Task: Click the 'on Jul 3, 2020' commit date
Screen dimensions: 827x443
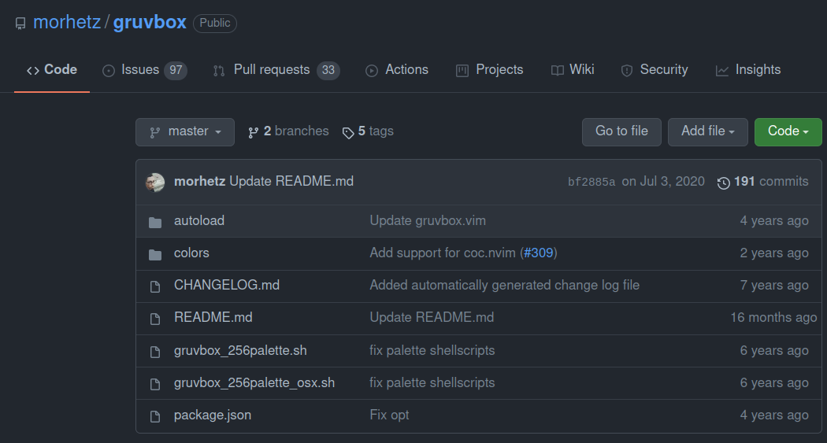Action: point(663,182)
